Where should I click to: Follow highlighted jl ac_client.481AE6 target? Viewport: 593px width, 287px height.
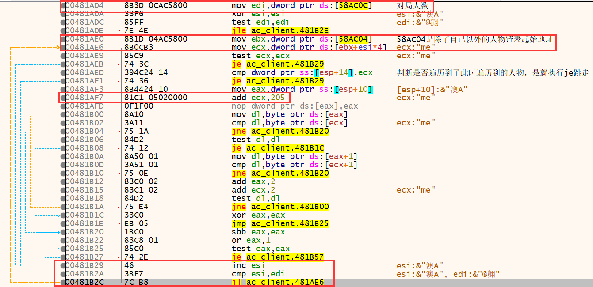tap(287, 282)
